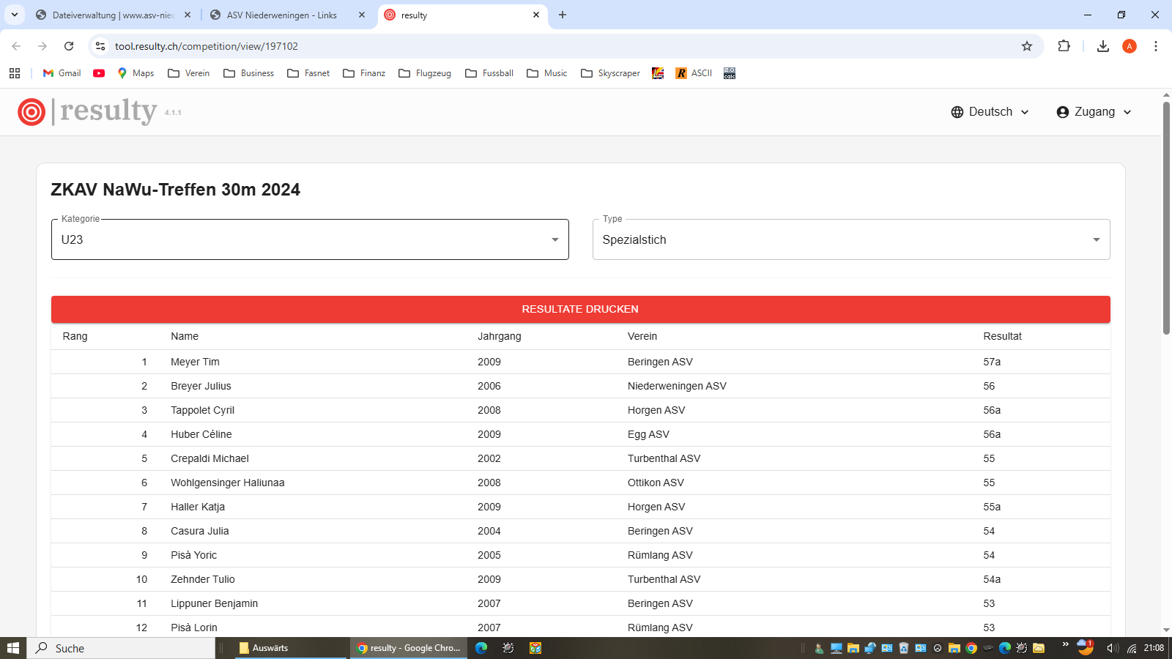This screenshot has height=659, width=1172.
Task: Open Chrome downloads icon
Action: click(x=1102, y=46)
